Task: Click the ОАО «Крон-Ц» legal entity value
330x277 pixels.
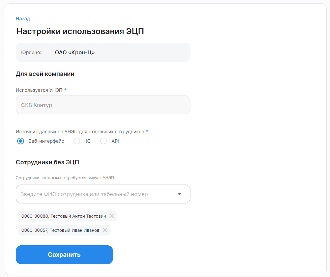Action: click(75, 52)
